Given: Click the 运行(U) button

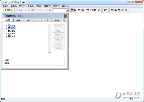Looking at the screenshot, I should point(58,39).
